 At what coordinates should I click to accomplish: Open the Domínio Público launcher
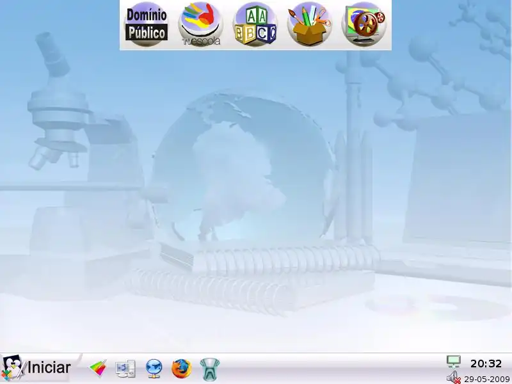pos(147,24)
